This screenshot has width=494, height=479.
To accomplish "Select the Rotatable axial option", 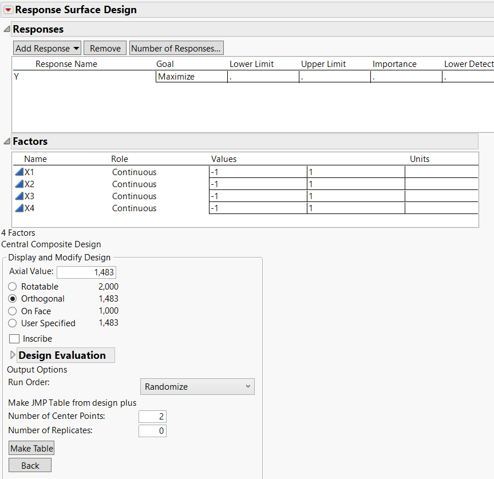I will pos(12,287).
